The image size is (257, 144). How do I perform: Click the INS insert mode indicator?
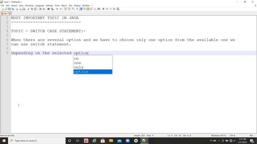[251, 136]
